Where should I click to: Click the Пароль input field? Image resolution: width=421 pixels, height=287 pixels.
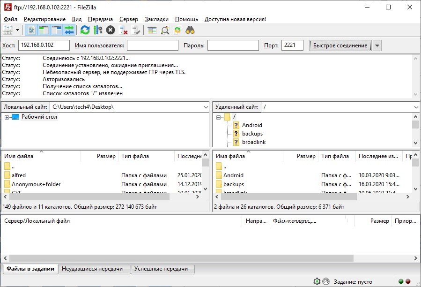point(233,45)
